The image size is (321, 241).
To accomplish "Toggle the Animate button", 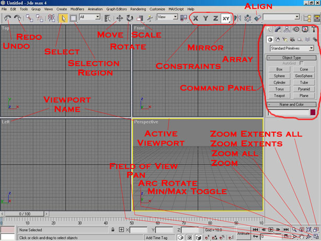I will point(244,234).
